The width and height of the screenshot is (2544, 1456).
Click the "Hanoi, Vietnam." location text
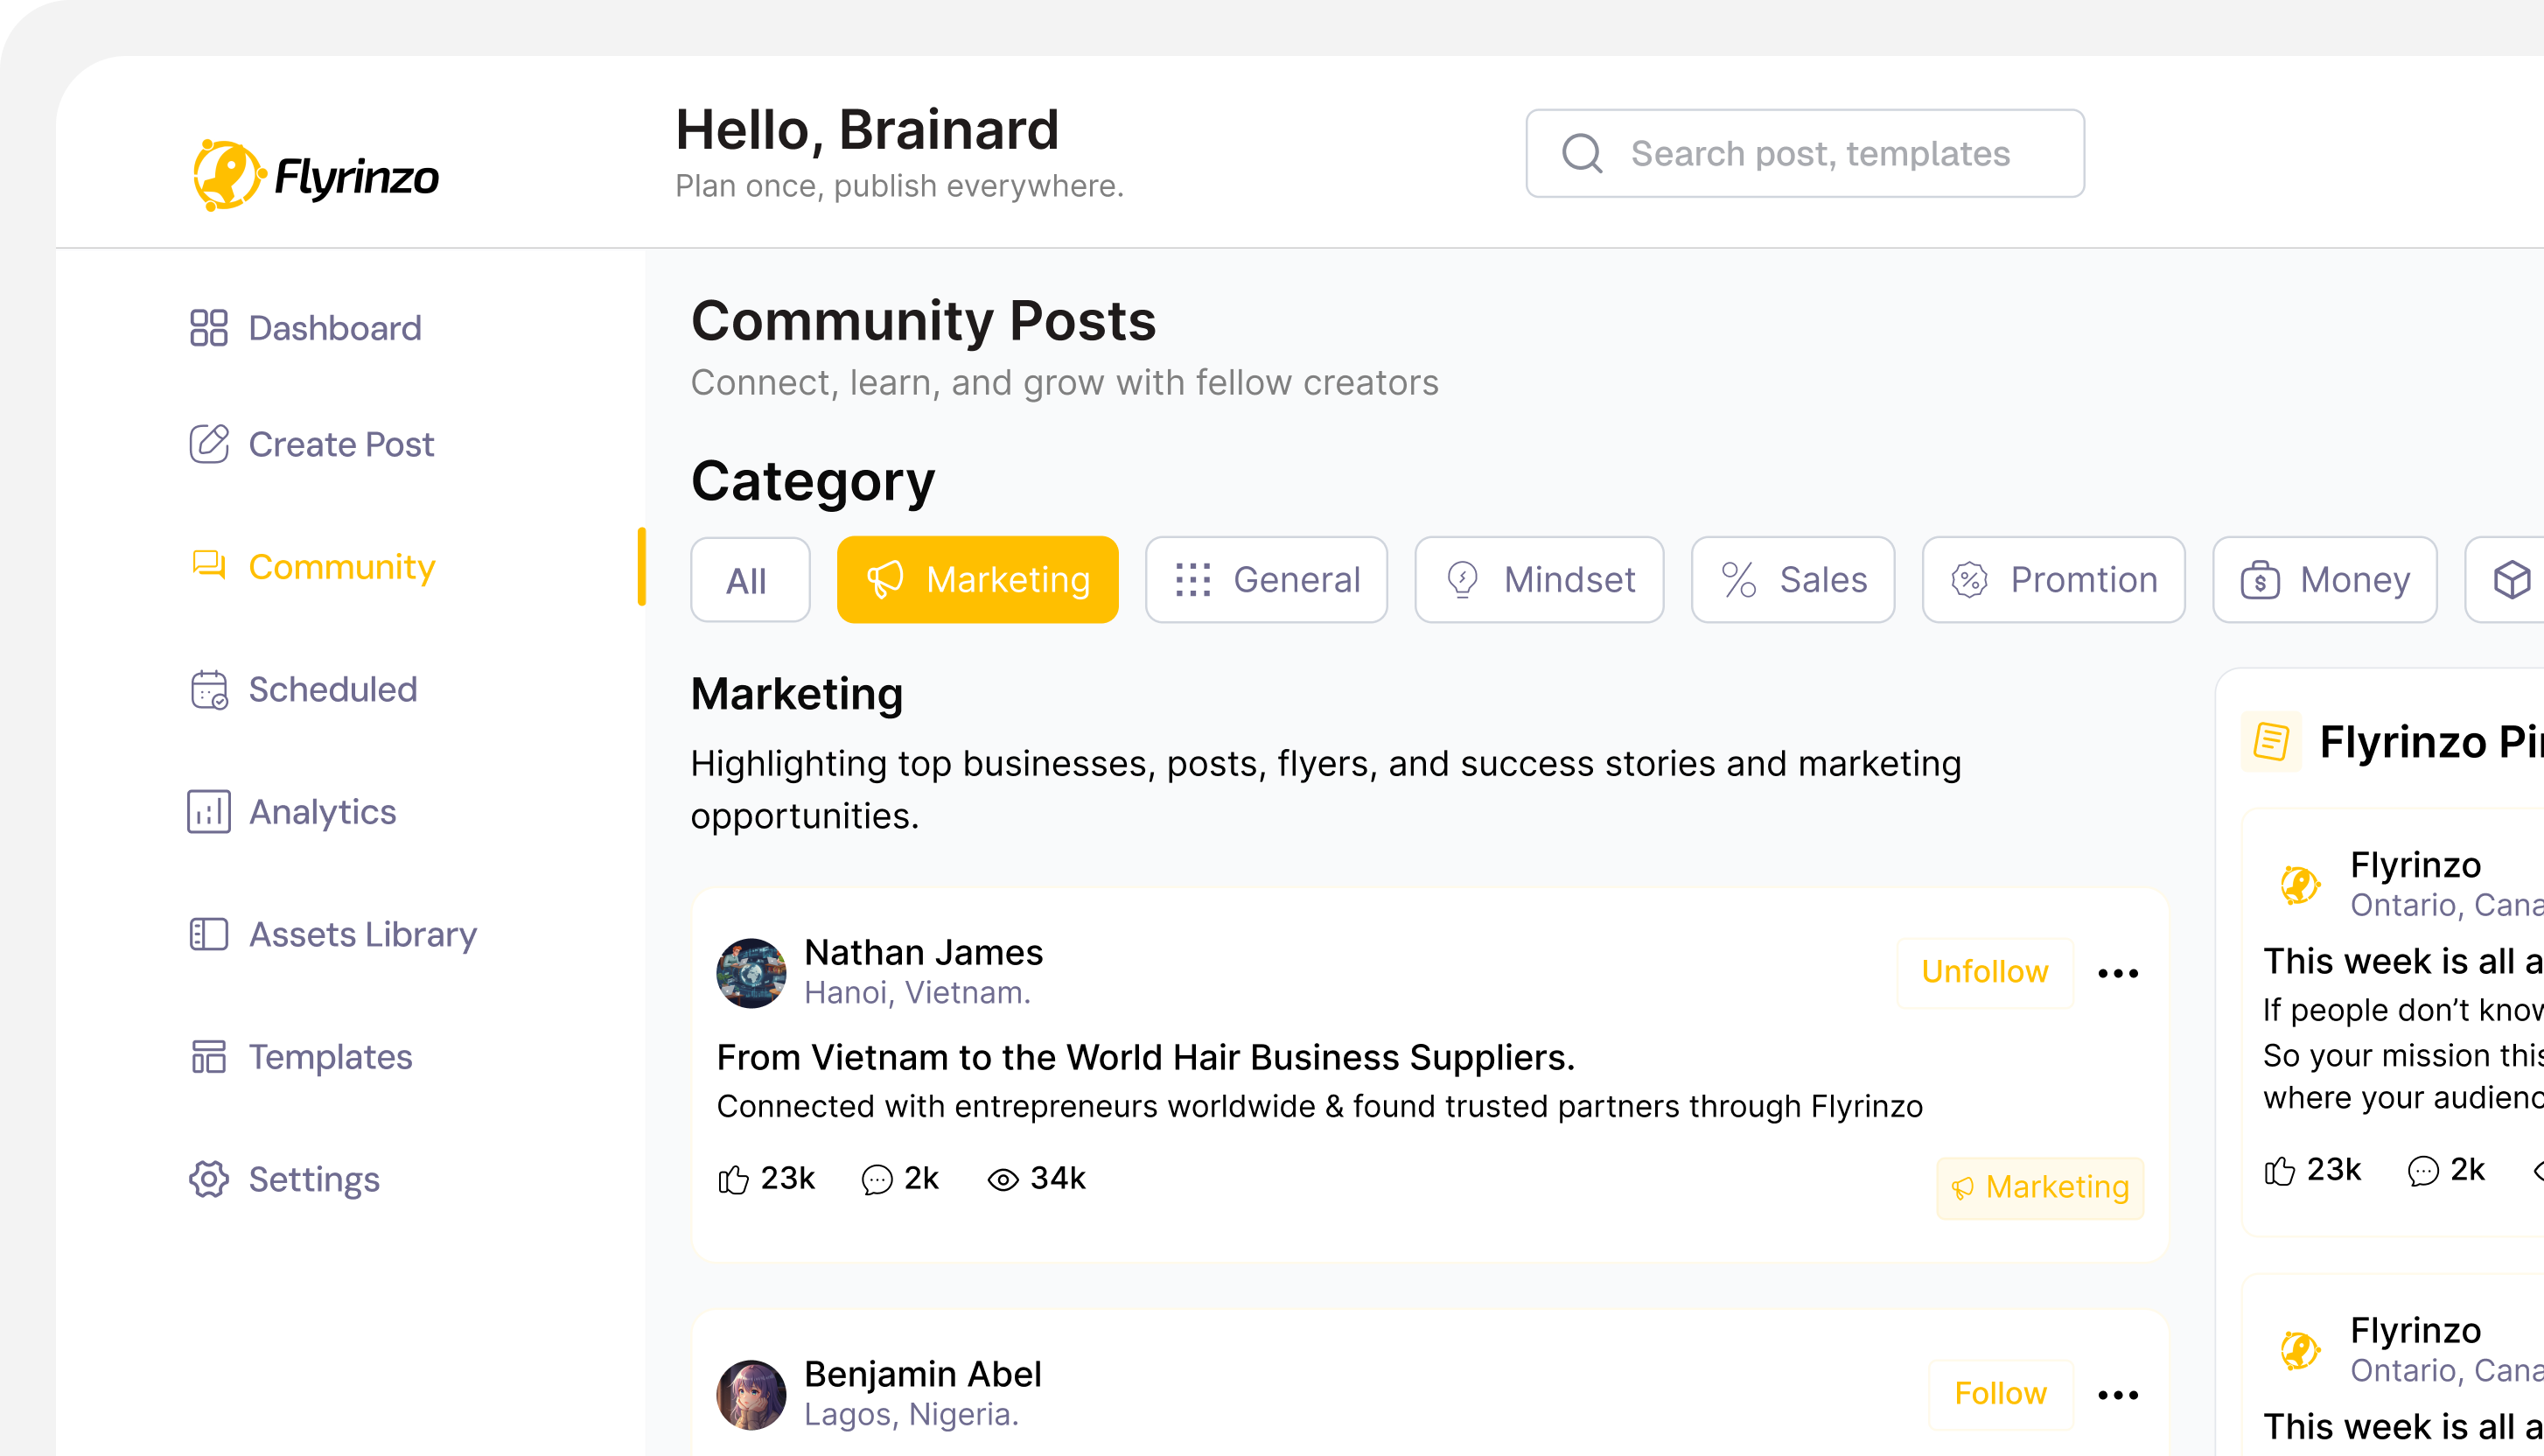pos(918,993)
